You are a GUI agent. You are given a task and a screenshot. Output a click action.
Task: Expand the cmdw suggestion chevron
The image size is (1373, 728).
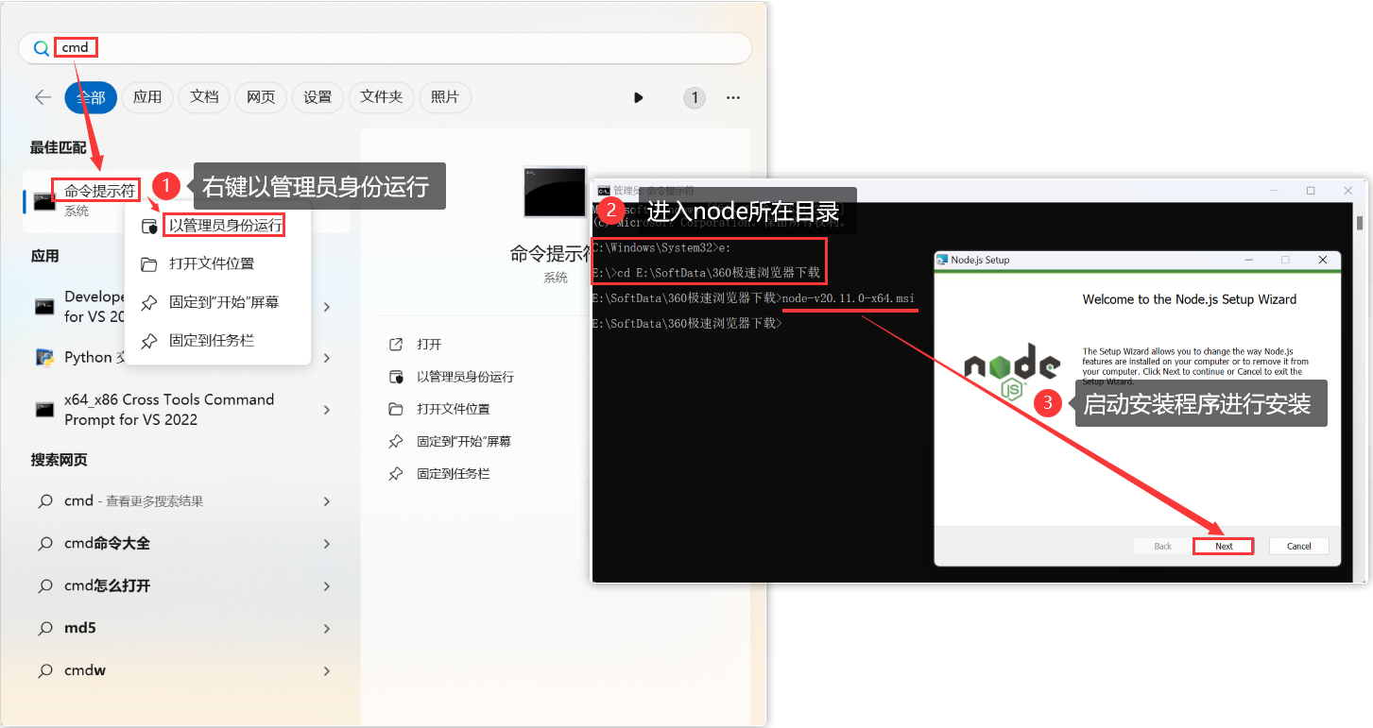click(327, 671)
